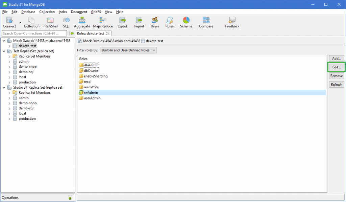Image resolution: width=346 pixels, height=202 pixels.
Task: Open the Connect dropdown arrow
Action: [20, 22]
